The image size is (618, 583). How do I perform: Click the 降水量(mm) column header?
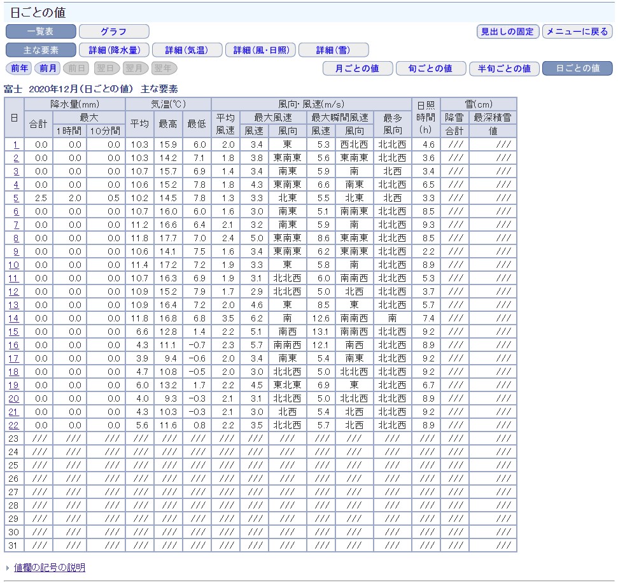[x=75, y=104]
